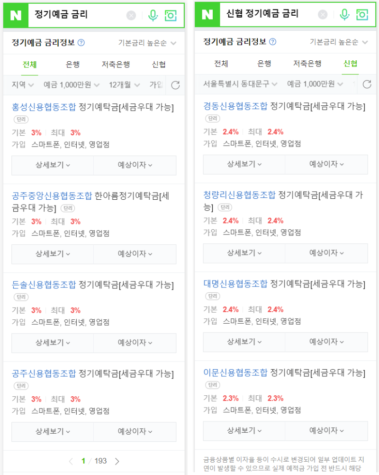379x475 pixels.
Task: Open the 기본금리 높은순 sort dropdown
Action: pyautogui.click(x=145, y=42)
